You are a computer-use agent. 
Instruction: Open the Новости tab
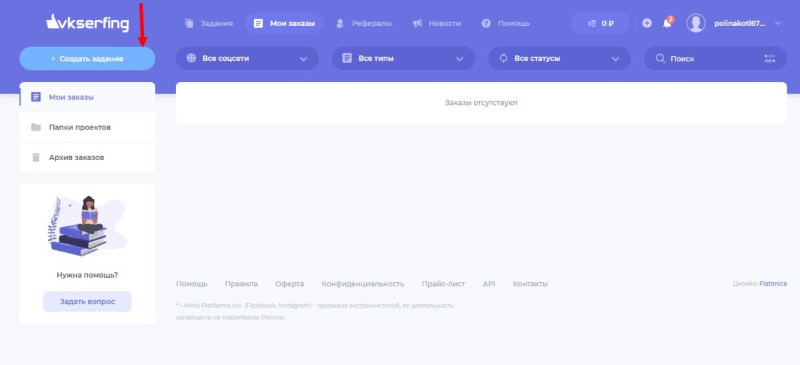tap(437, 23)
